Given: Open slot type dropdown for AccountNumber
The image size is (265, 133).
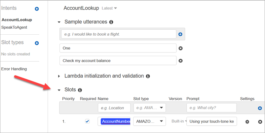Looking at the screenshot, I should click(149, 121).
